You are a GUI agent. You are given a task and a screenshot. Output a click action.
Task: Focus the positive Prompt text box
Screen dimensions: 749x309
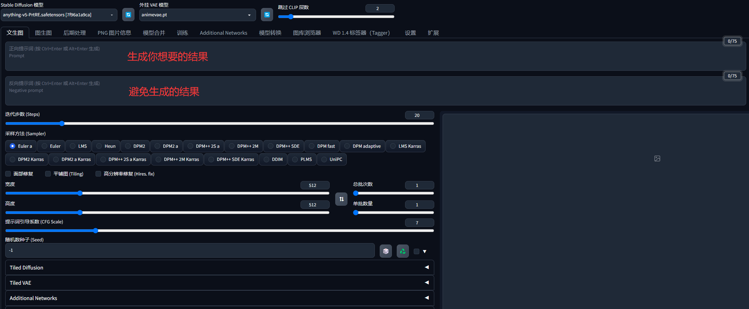coord(375,56)
